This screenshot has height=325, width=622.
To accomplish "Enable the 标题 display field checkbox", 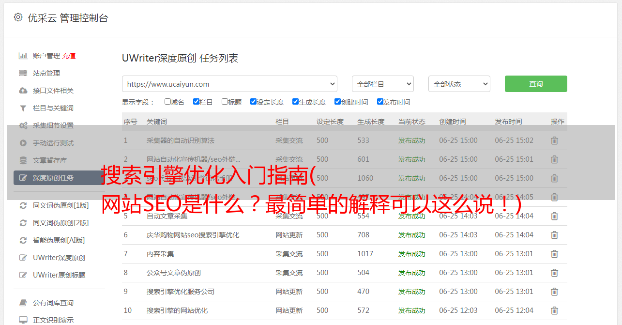I will (x=225, y=102).
